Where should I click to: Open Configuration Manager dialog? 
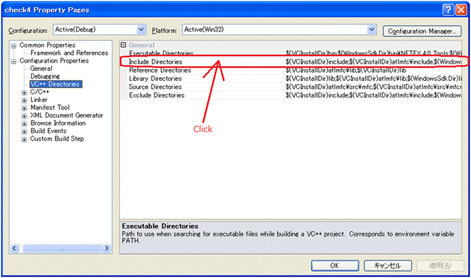[x=422, y=31]
